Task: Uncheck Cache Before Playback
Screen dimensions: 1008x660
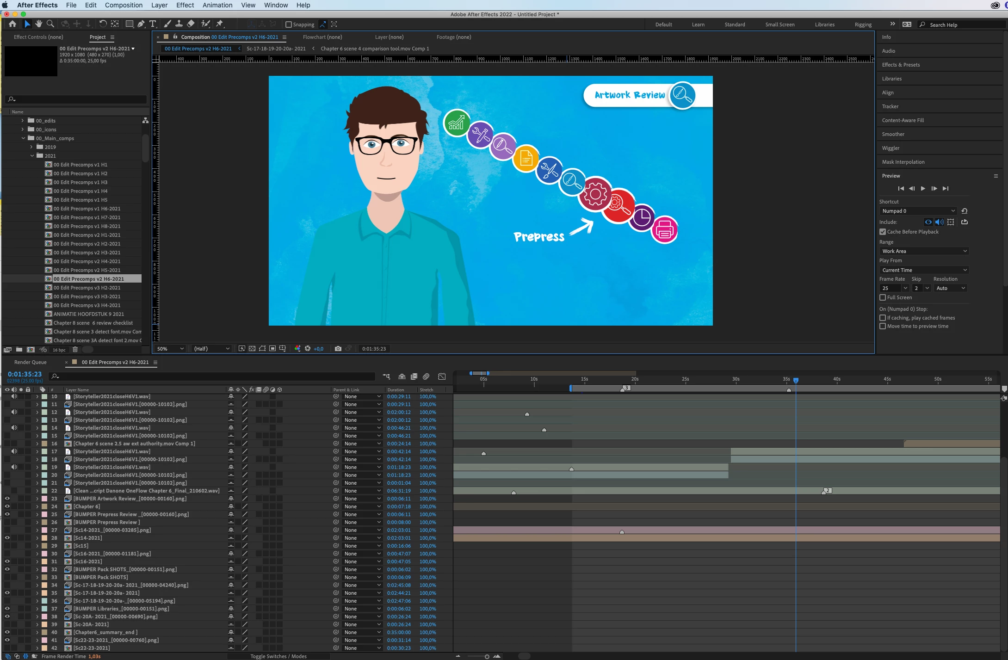Action: (883, 232)
